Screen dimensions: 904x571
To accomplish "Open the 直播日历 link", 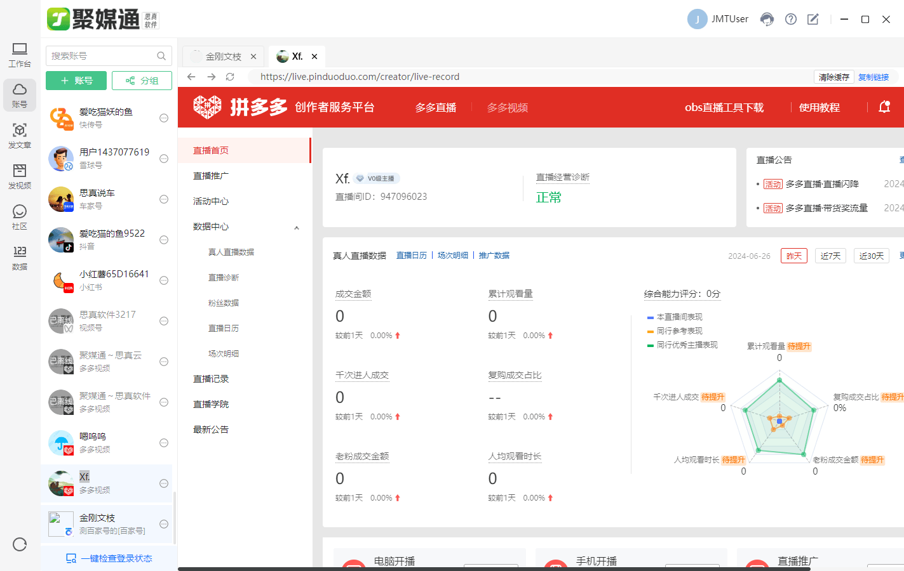I will tap(412, 254).
